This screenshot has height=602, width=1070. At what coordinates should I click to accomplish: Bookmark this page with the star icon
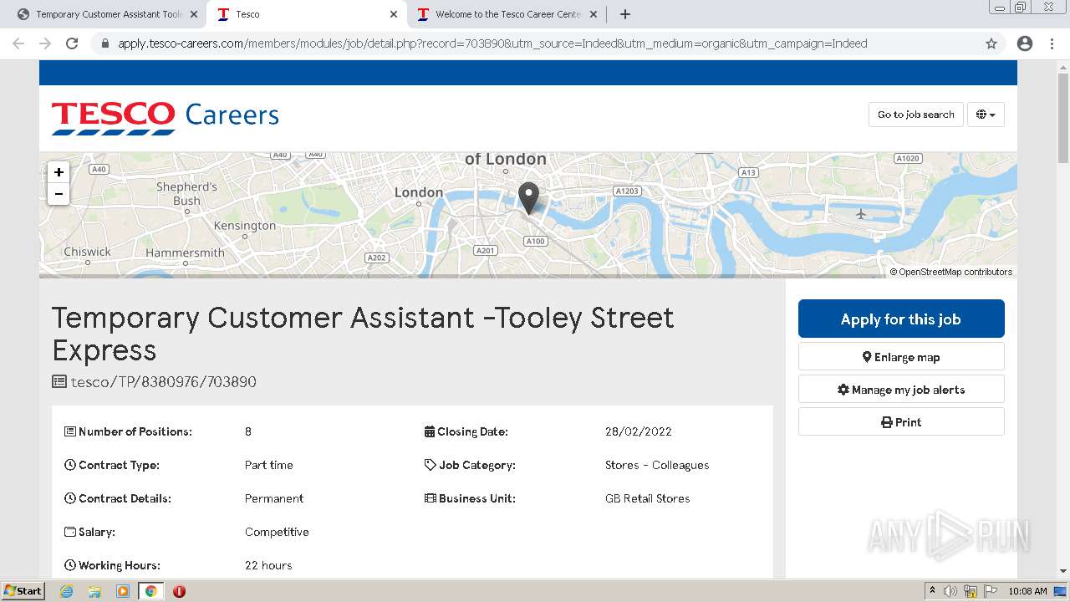991,43
